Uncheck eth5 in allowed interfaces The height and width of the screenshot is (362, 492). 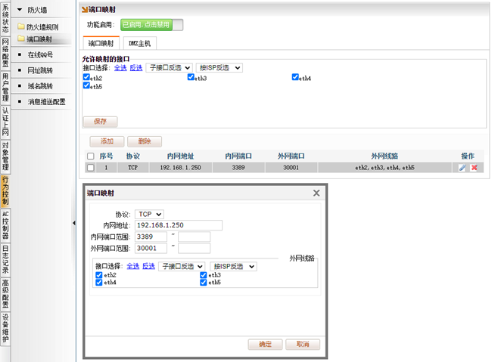tap(86, 85)
